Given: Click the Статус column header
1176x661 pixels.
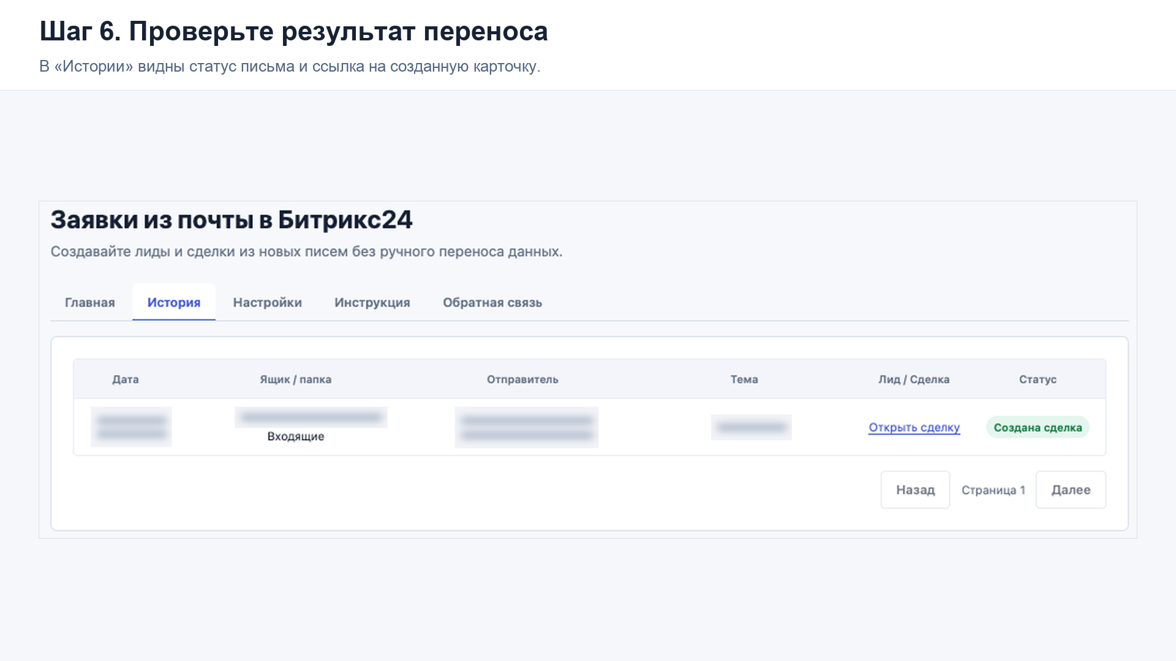Looking at the screenshot, I should pyautogui.click(x=1038, y=379).
